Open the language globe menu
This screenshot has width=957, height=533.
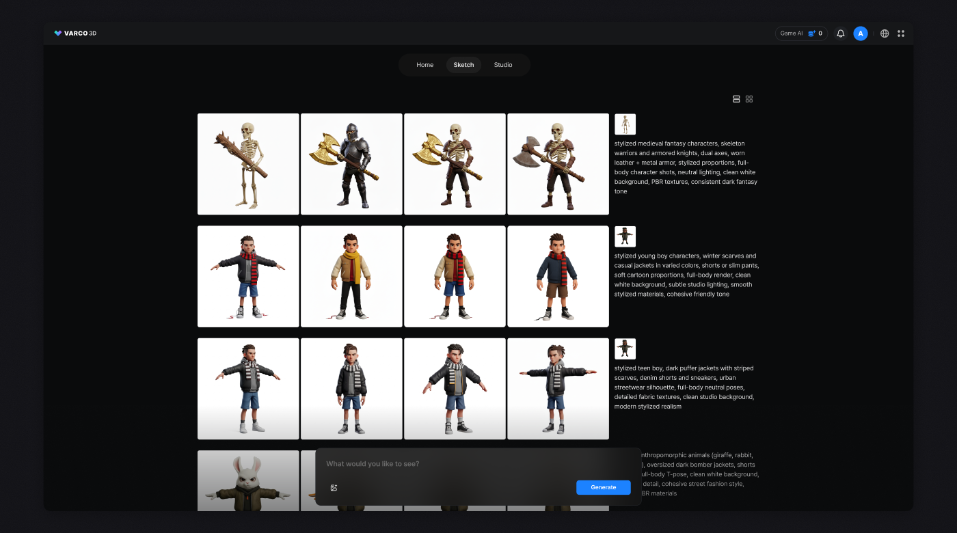pos(885,33)
